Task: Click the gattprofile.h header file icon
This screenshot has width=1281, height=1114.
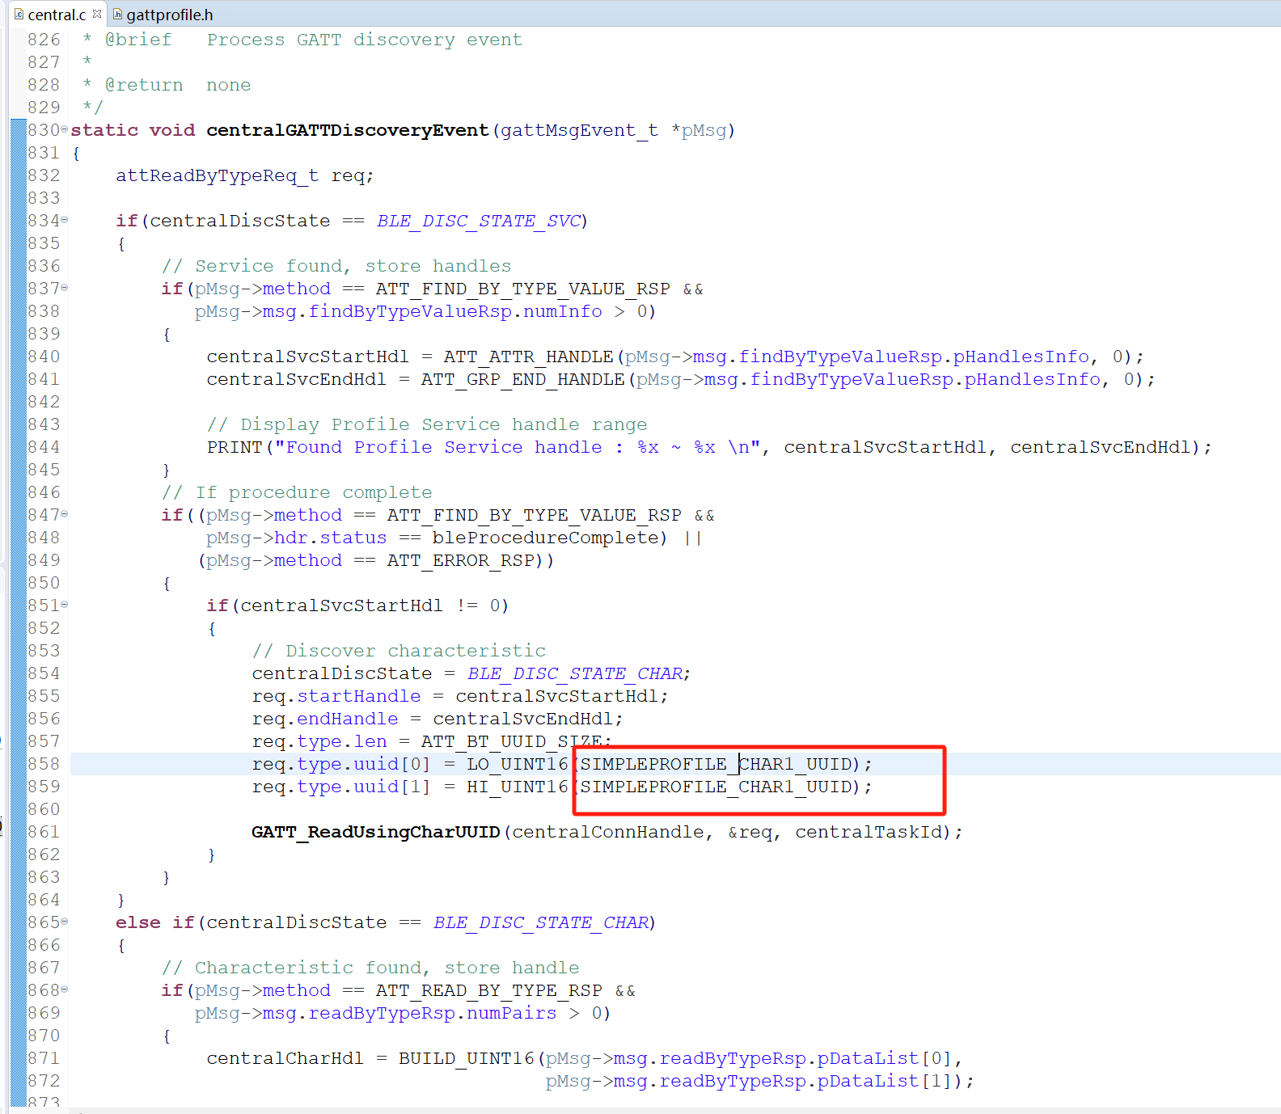Action: pos(118,15)
